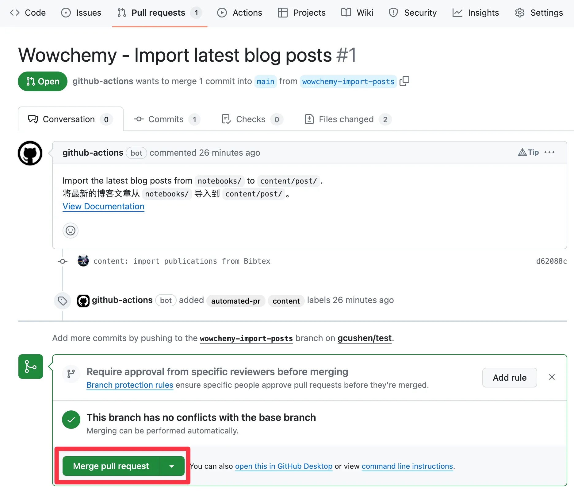Open the comment's three-dot options menu
The height and width of the screenshot is (493, 574).
point(549,153)
